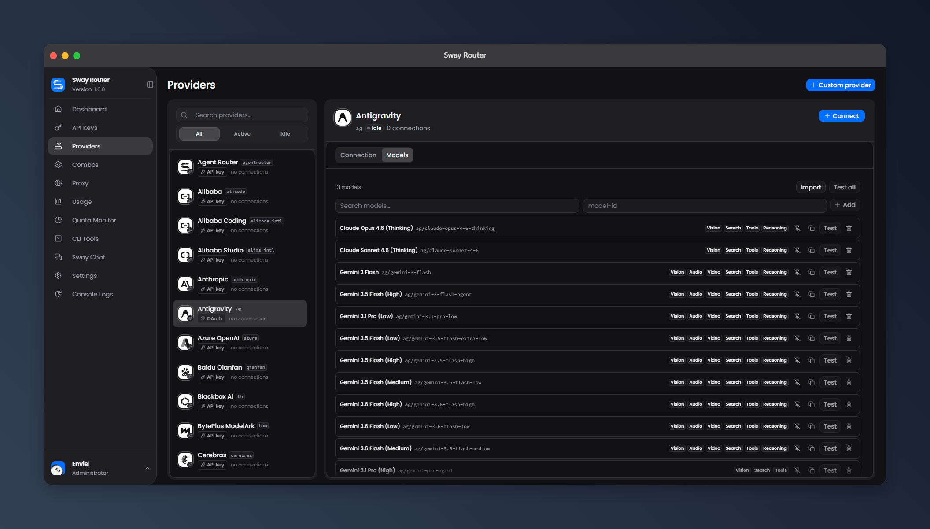Click the BytePlus ModelArk provider logo
930x529 pixels.
[185, 431]
